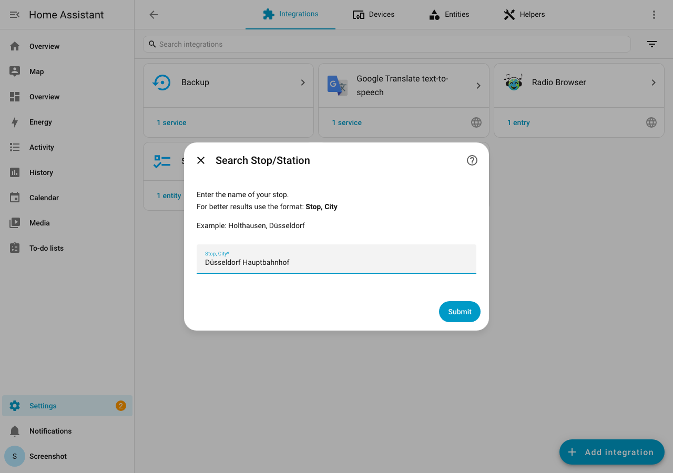Open the integrations filter icon
The width and height of the screenshot is (673, 473).
652,44
